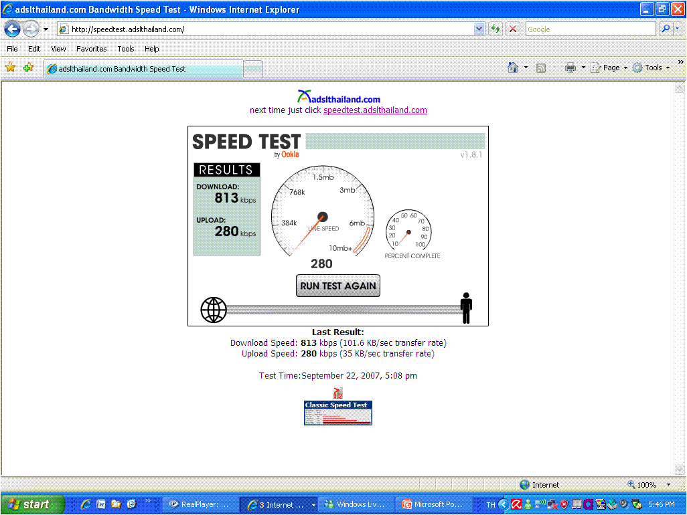Expand the Home button dropdown arrow

pyautogui.click(x=526, y=68)
